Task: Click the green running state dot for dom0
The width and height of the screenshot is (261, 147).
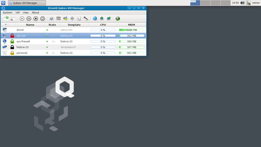Action: point(47,30)
